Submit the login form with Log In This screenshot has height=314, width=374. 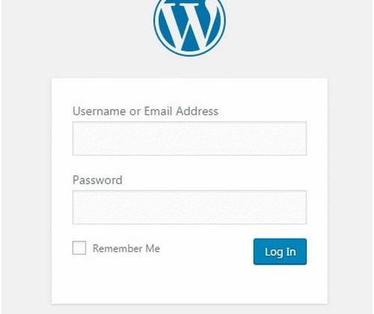tap(280, 252)
